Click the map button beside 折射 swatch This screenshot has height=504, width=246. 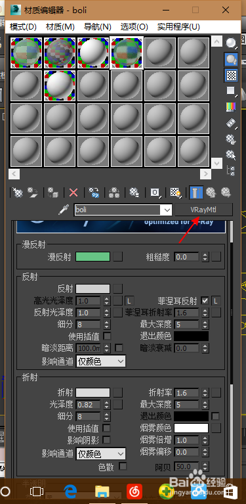117,392
